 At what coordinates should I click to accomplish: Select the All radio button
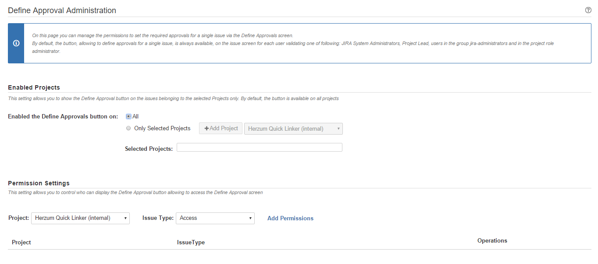(128, 116)
